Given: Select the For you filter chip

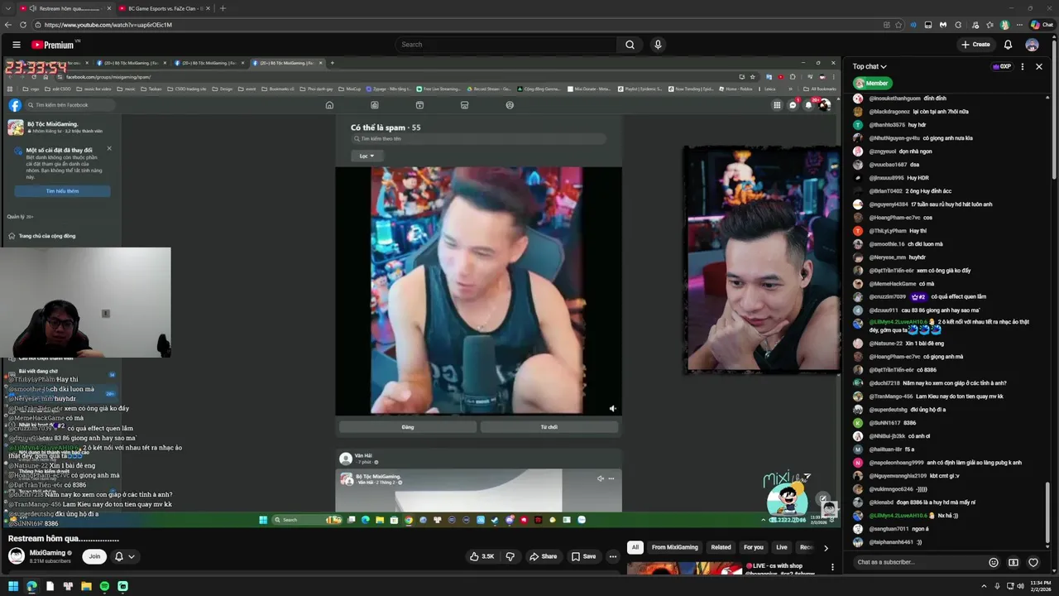Looking at the screenshot, I should 753,547.
